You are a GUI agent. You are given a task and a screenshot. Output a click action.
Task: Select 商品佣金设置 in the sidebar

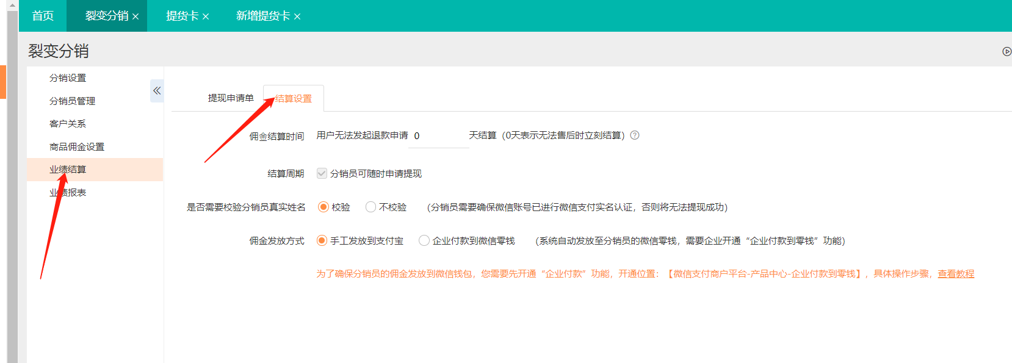(77, 147)
